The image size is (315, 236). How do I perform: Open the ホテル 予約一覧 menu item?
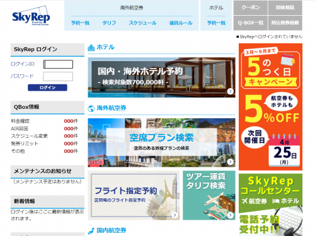click(x=216, y=23)
